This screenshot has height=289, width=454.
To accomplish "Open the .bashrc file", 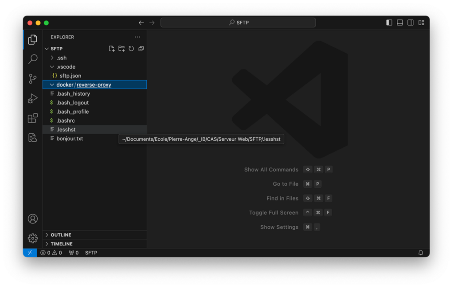I will [95, 120].
